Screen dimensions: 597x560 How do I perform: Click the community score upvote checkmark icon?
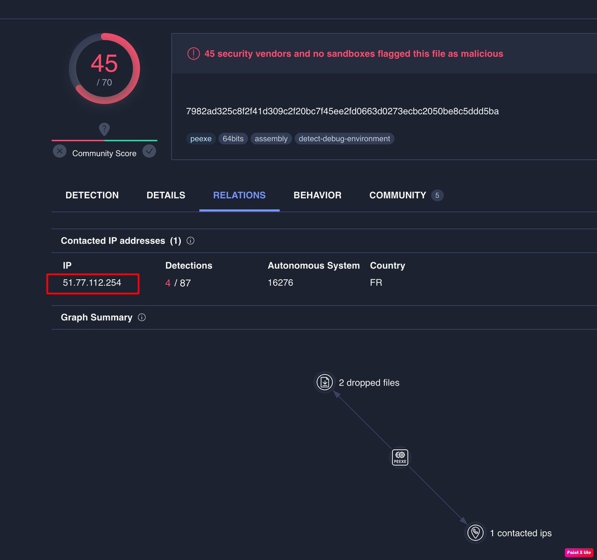[x=149, y=151]
